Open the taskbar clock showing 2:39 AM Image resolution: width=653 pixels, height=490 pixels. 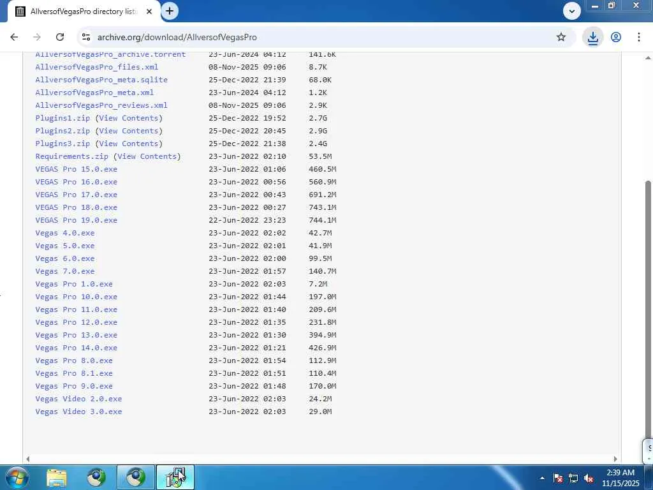click(x=620, y=477)
